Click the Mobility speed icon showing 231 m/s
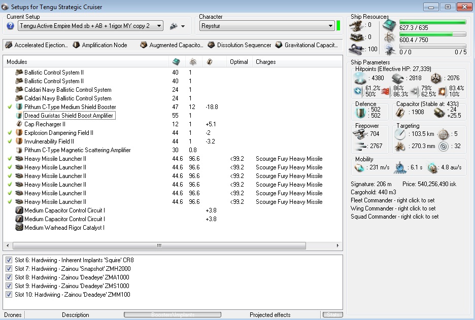Screen dimensions: 475x320 pyautogui.click(x=360, y=167)
